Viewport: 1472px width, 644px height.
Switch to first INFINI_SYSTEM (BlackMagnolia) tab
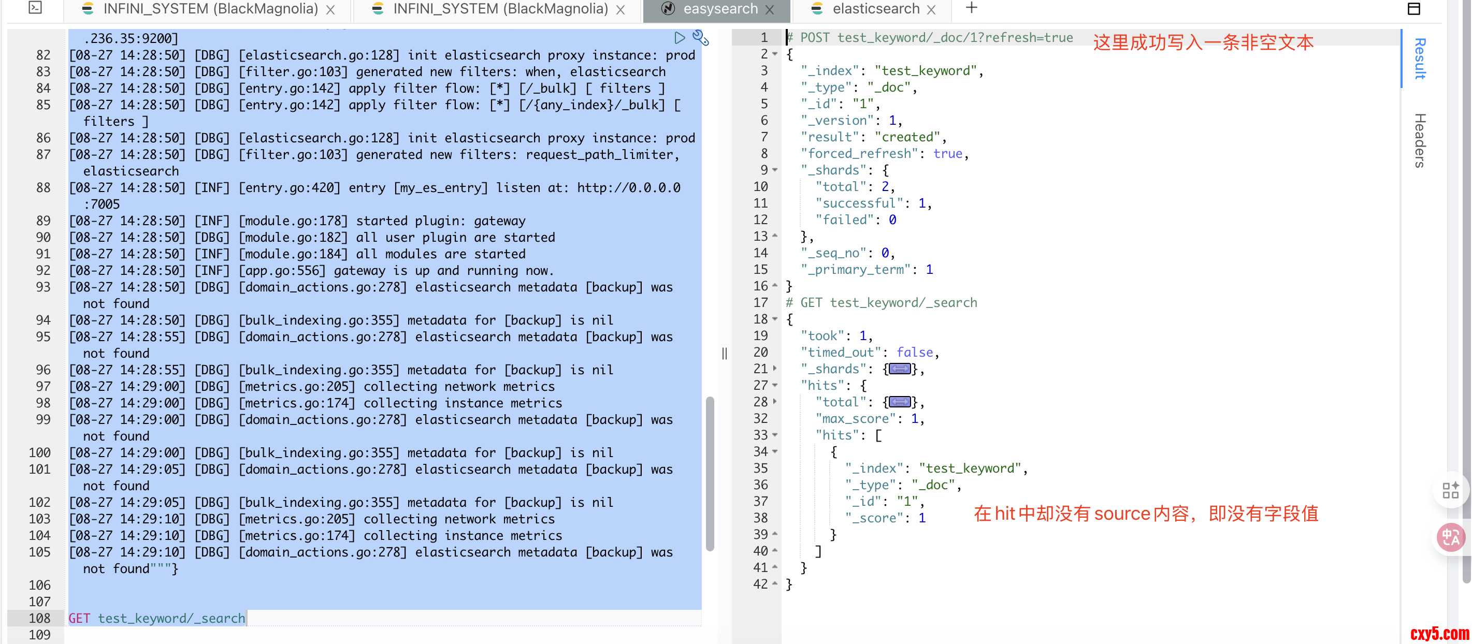click(210, 9)
